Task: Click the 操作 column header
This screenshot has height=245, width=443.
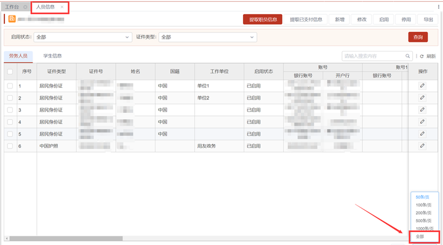Action: coord(423,72)
